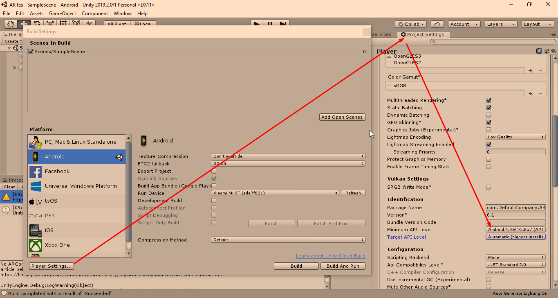Remove the Graphics API with the minus icon
The image size is (558, 298).
click(540, 70)
